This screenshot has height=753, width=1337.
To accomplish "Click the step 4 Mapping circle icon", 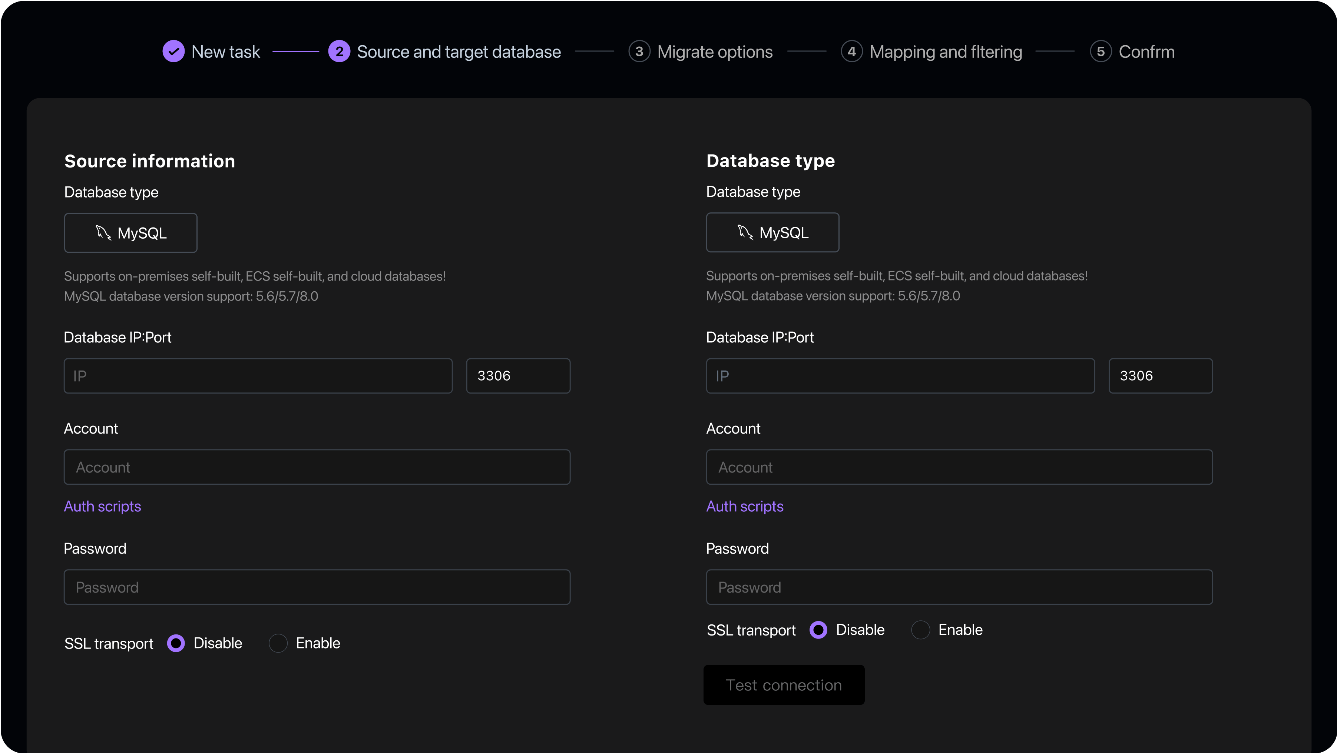I will point(851,52).
